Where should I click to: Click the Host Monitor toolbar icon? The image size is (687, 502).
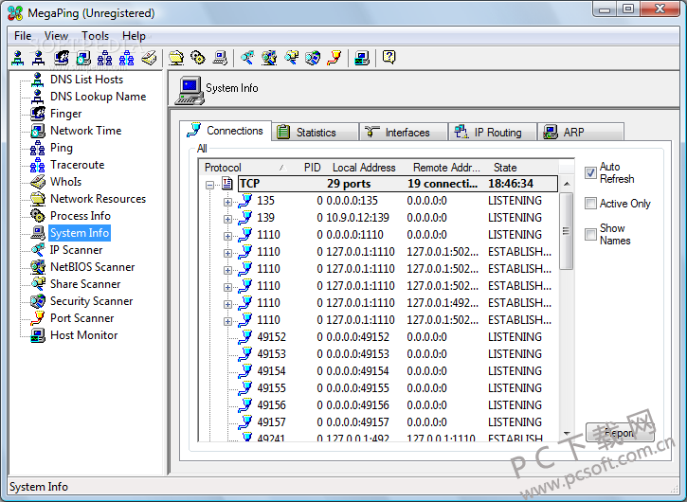click(362, 58)
